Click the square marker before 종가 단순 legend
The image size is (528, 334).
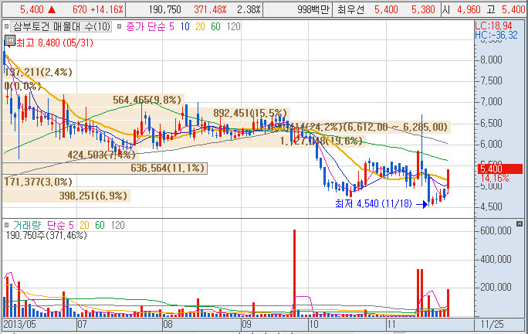coord(119,26)
